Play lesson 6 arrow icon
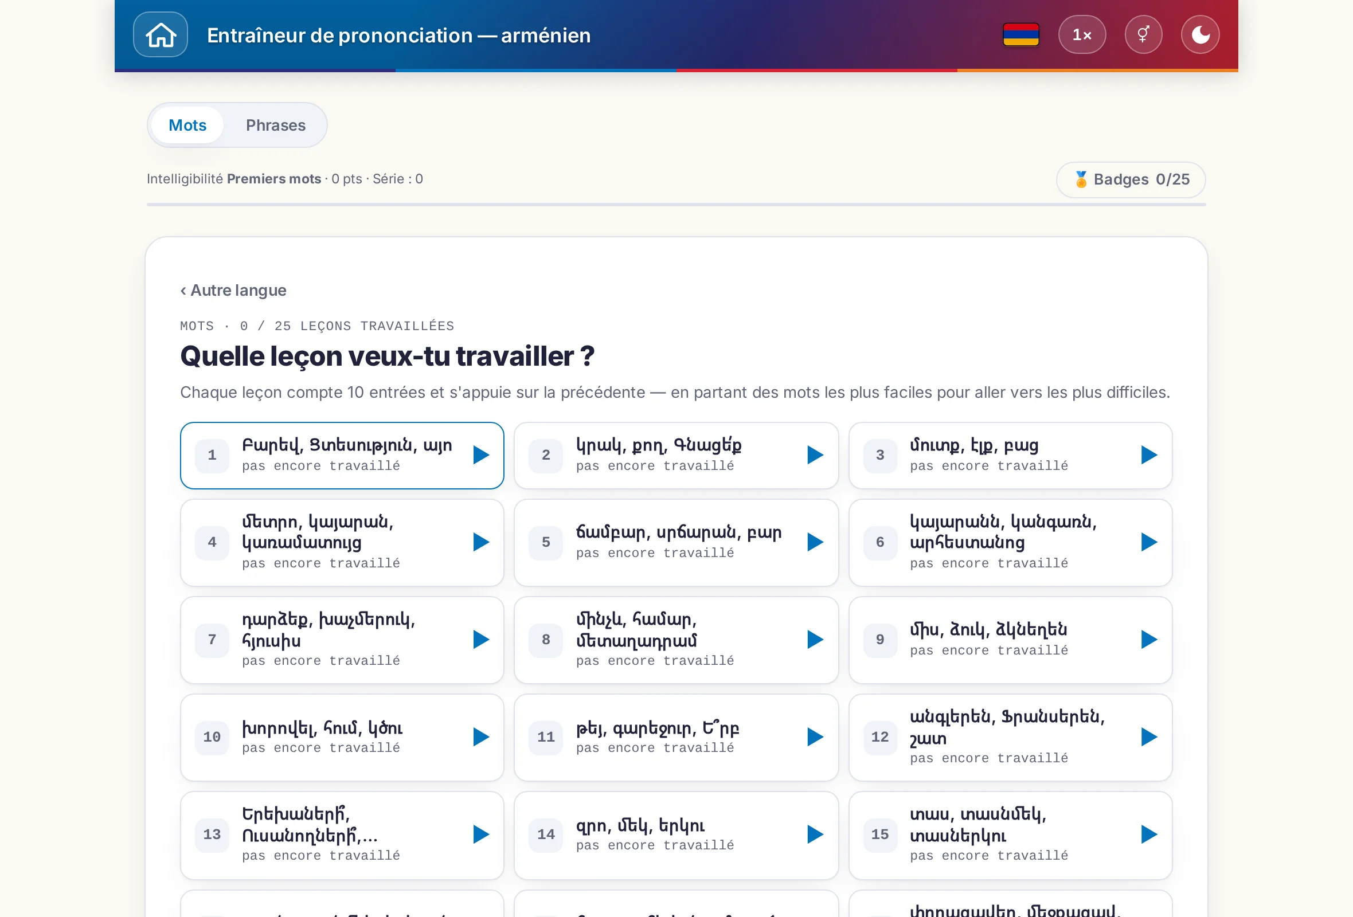 coord(1149,542)
